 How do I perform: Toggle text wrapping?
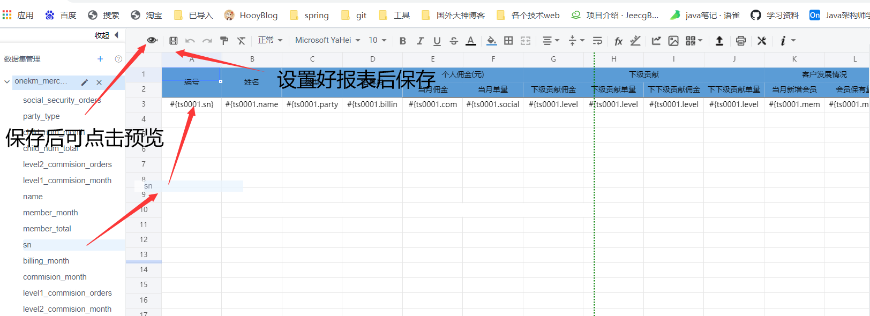(x=598, y=41)
